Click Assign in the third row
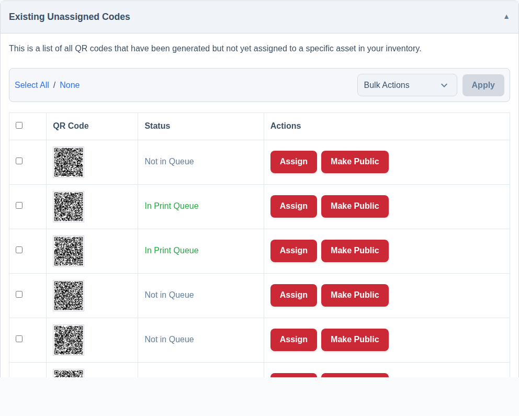The height and width of the screenshot is (416, 519). [294, 251]
